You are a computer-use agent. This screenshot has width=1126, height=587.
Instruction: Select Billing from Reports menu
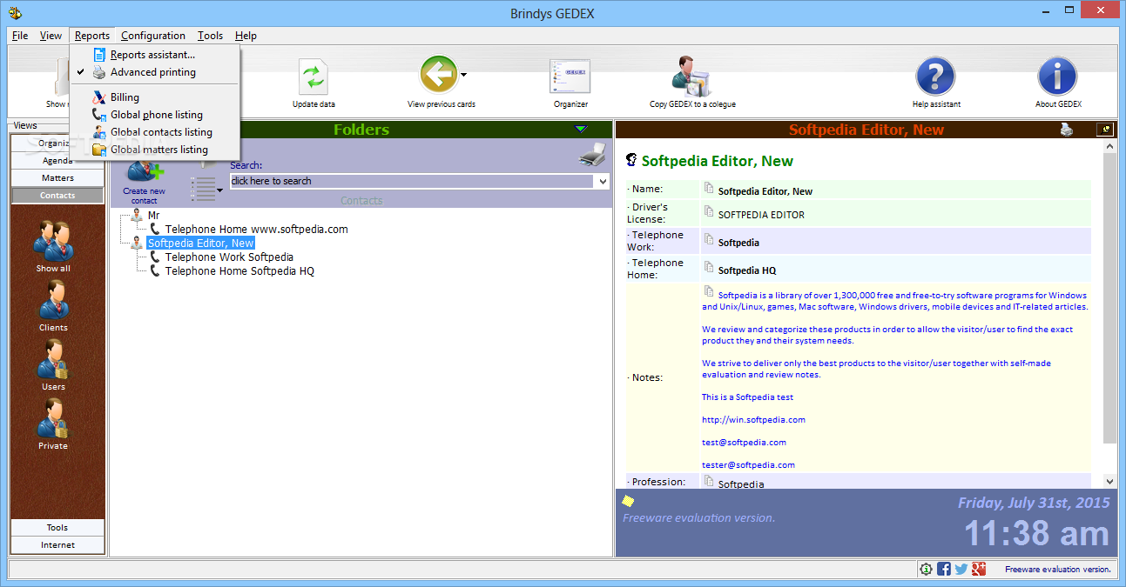154,97
